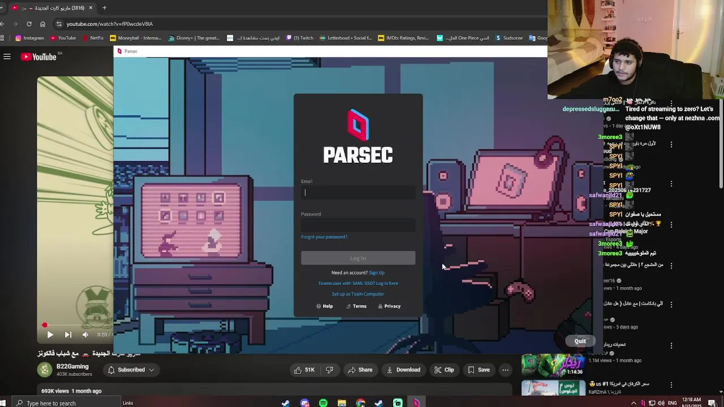Open more actions ellipsis under video

tap(506, 370)
